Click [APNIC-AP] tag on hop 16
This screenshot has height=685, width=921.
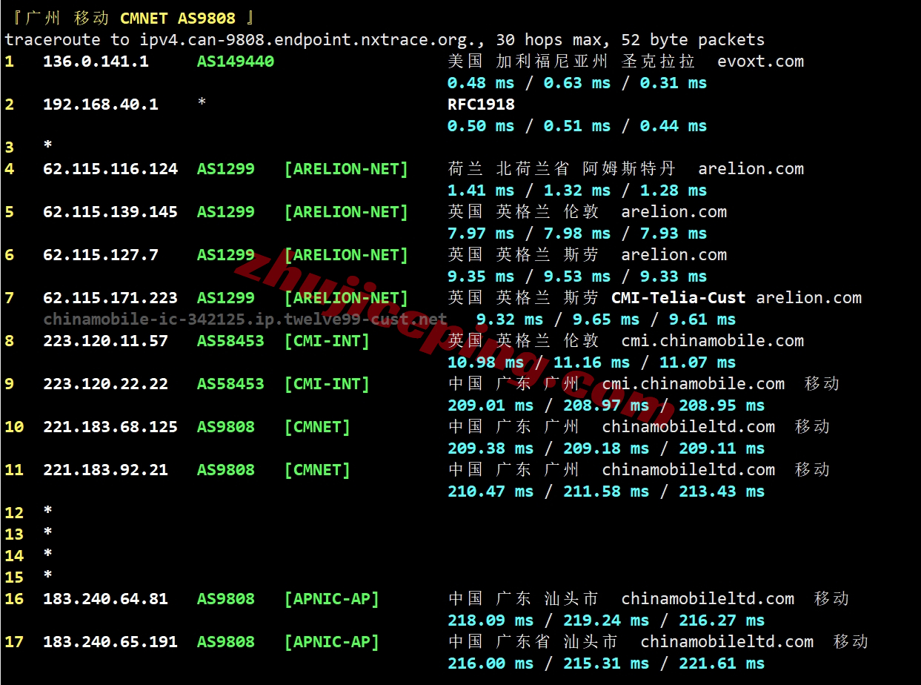[x=331, y=599]
